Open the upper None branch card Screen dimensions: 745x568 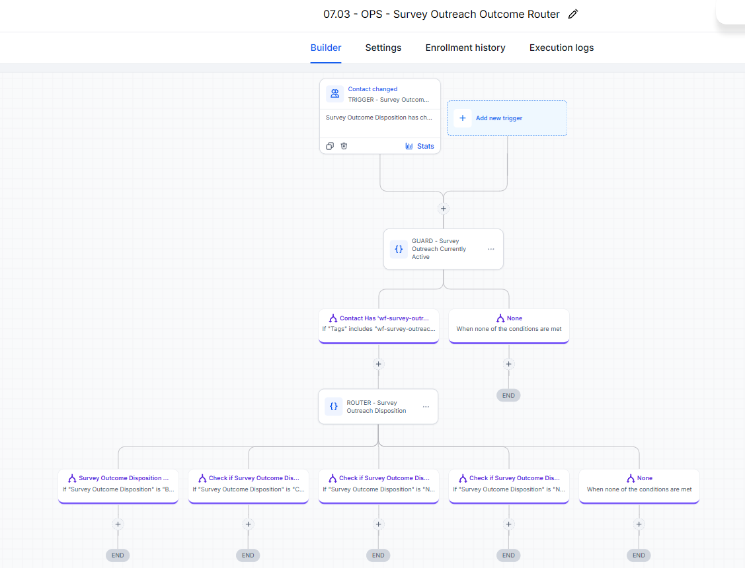[509, 326]
